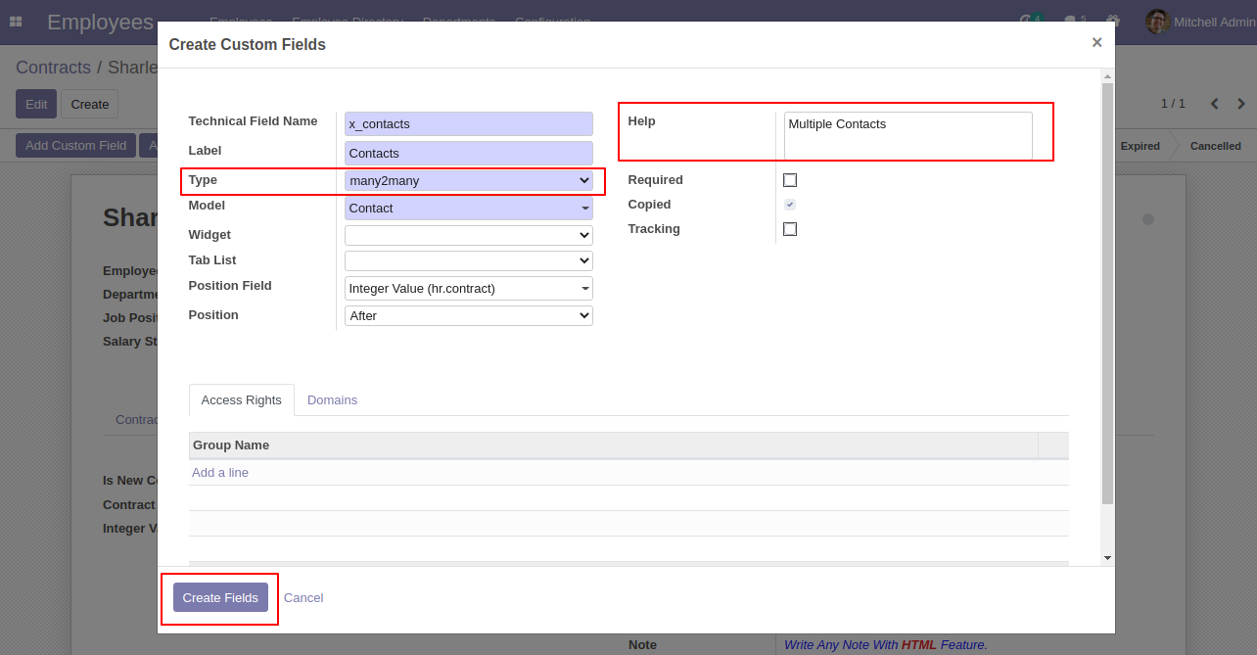
Task: Open the Position Field dropdown
Action: coord(469,288)
